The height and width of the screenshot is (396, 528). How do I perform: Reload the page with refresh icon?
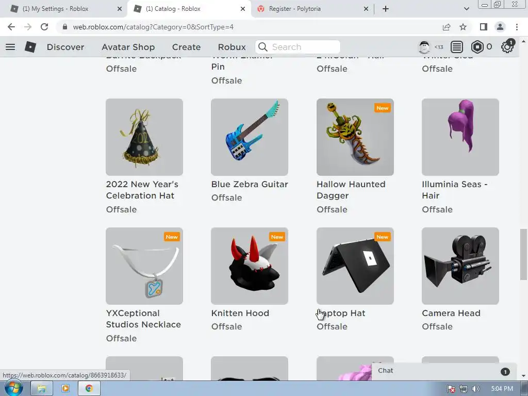click(x=44, y=27)
